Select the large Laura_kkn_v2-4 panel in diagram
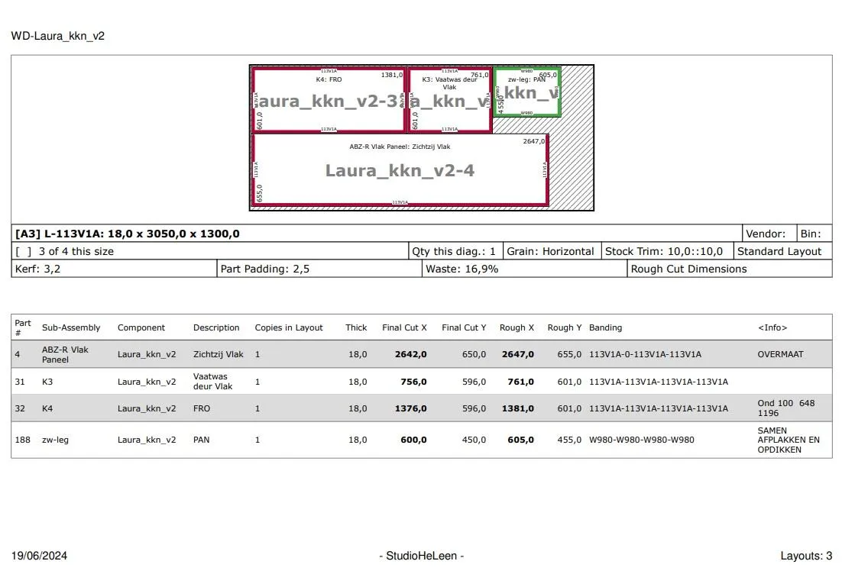842x574 pixels. point(400,169)
